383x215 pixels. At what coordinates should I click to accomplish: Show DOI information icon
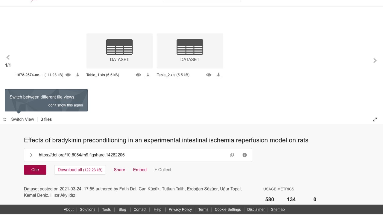click(245, 155)
